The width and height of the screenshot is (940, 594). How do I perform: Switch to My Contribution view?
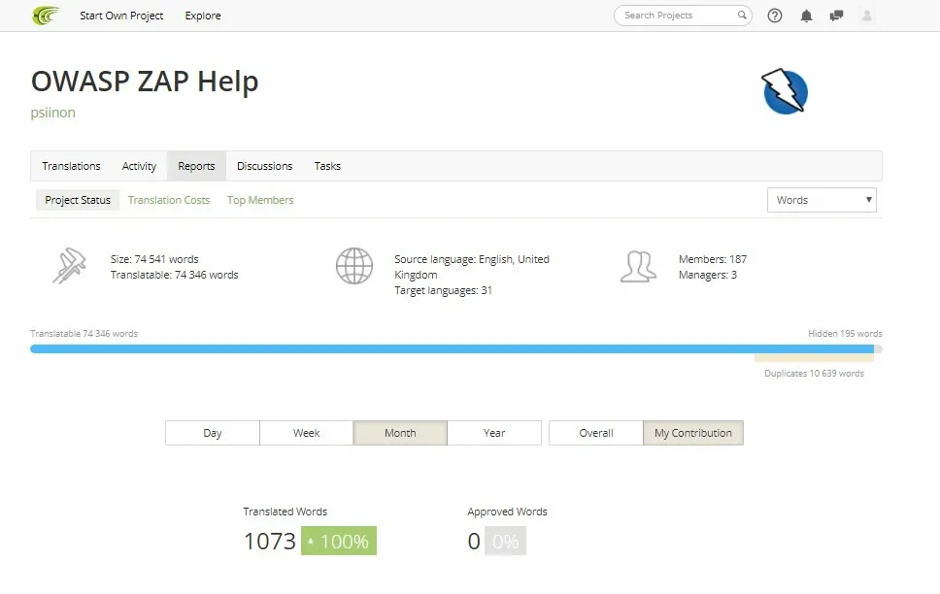693,433
